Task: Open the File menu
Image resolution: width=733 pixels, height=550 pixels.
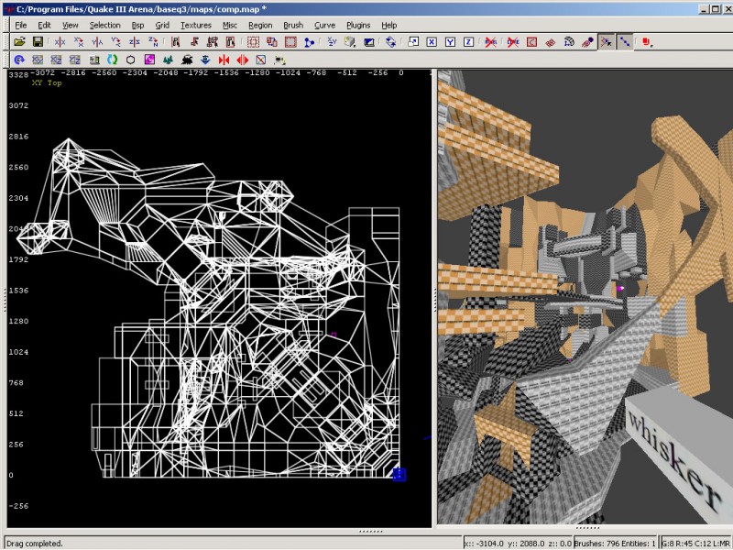Action: [21, 26]
